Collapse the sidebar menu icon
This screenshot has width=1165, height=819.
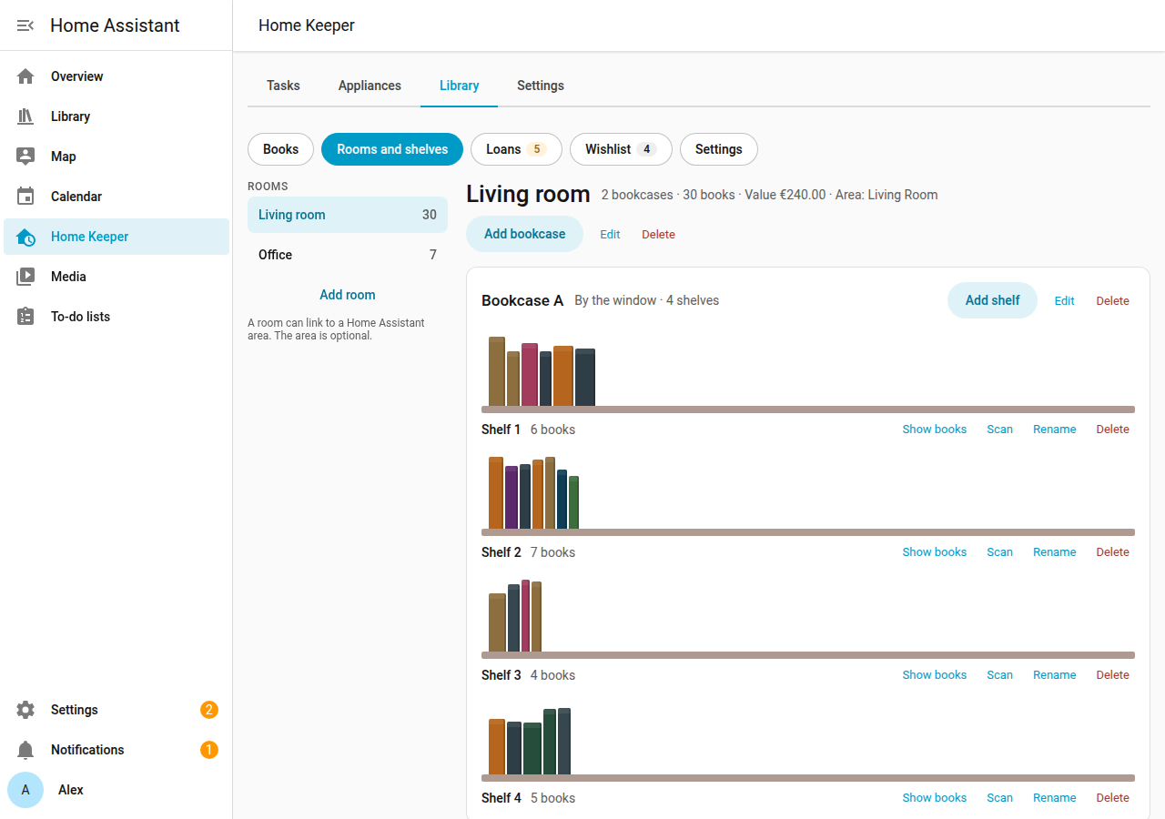coord(25,25)
